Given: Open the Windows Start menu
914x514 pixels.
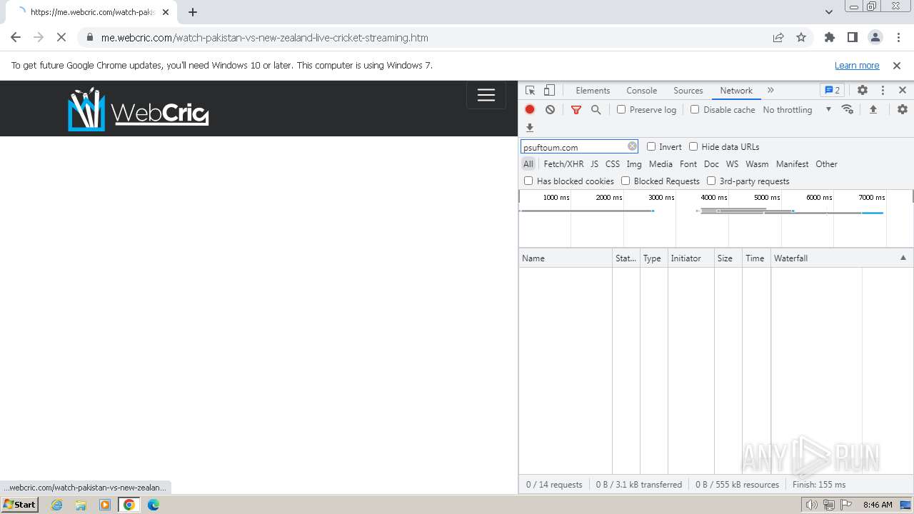Looking at the screenshot, I should point(20,505).
